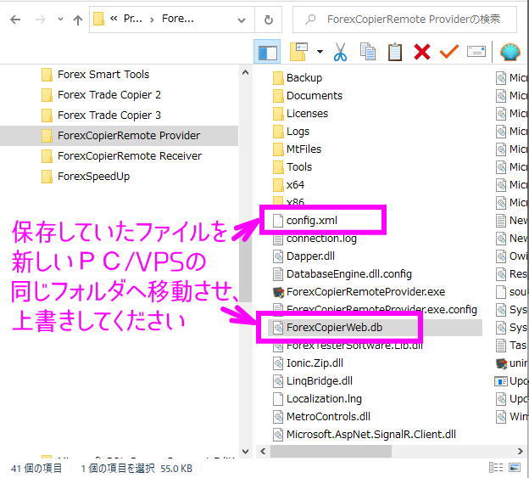Click the ForexCopierRemoteProvider.exe application icon

coord(278,292)
